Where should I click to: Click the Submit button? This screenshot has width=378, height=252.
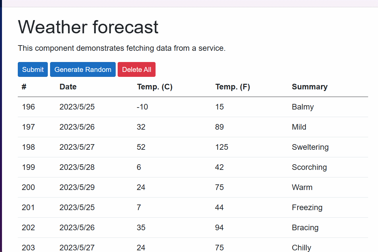coord(33,70)
